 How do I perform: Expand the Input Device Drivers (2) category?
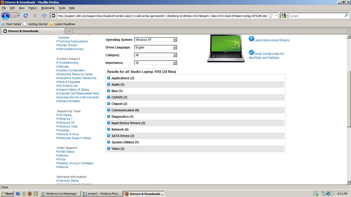[x=109, y=123]
